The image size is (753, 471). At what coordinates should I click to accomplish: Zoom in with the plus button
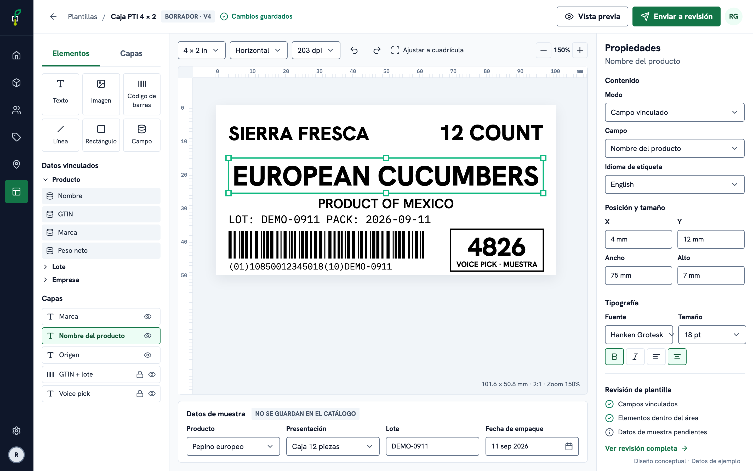pyautogui.click(x=580, y=50)
